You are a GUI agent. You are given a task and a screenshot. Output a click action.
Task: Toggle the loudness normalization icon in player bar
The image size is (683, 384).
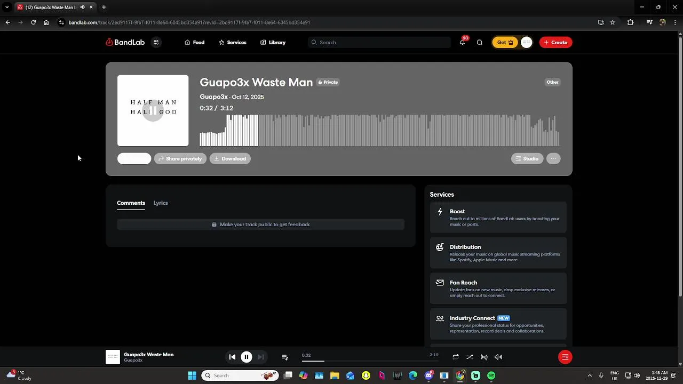[x=484, y=357]
